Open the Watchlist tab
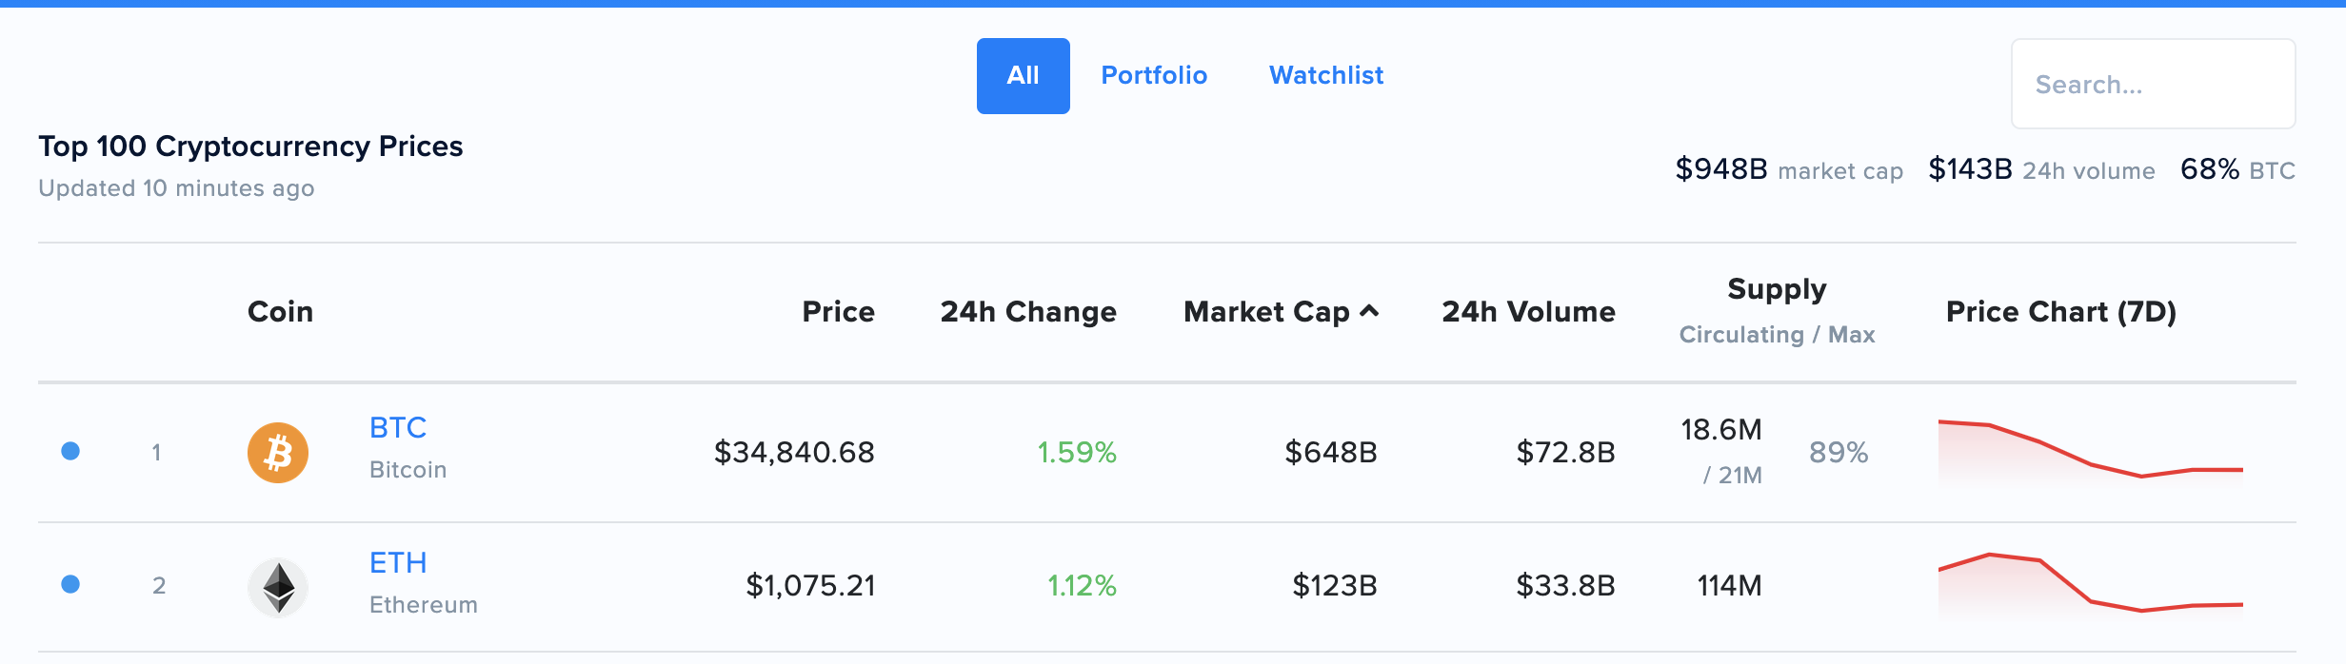The width and height of the screenshot is (2346, 664). coord(1326,75)
